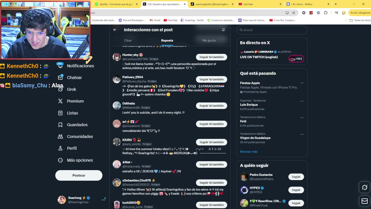Follow HYPEX using the Seguir button
Screen dimensions: 371x209
(296, 190)
